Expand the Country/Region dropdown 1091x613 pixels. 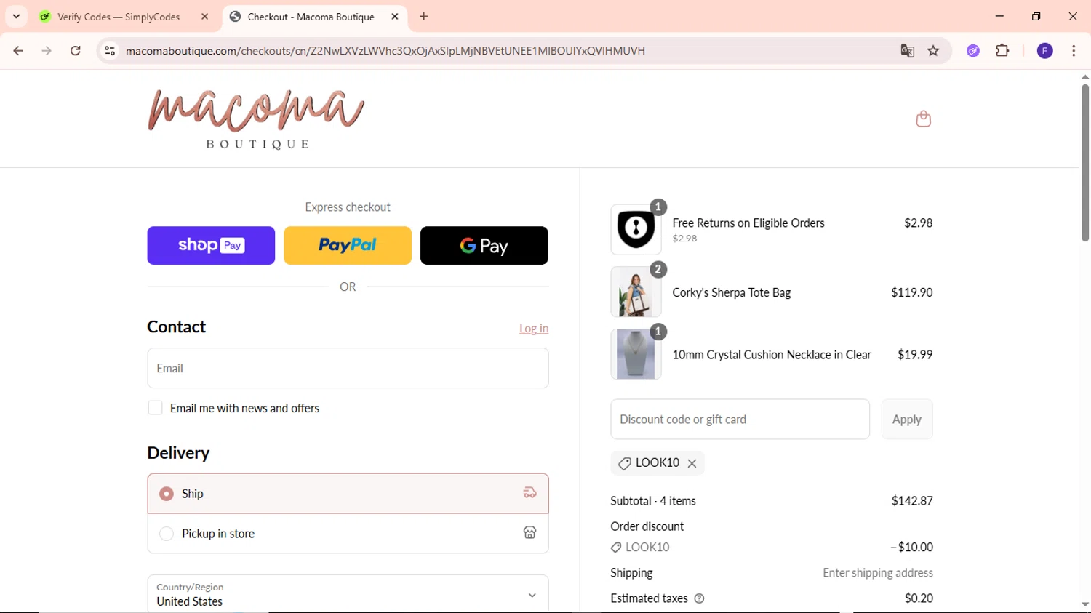coord(348,594)
